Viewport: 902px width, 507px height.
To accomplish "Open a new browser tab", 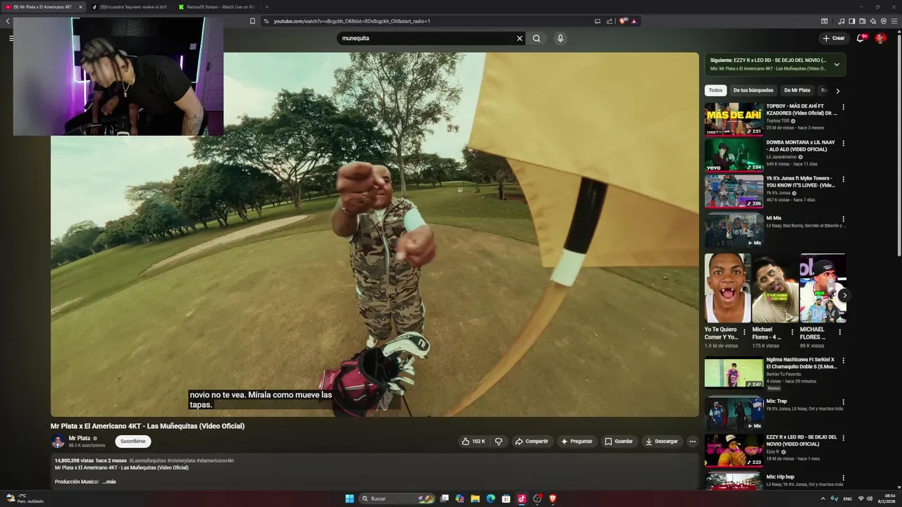I will (266, 7).
